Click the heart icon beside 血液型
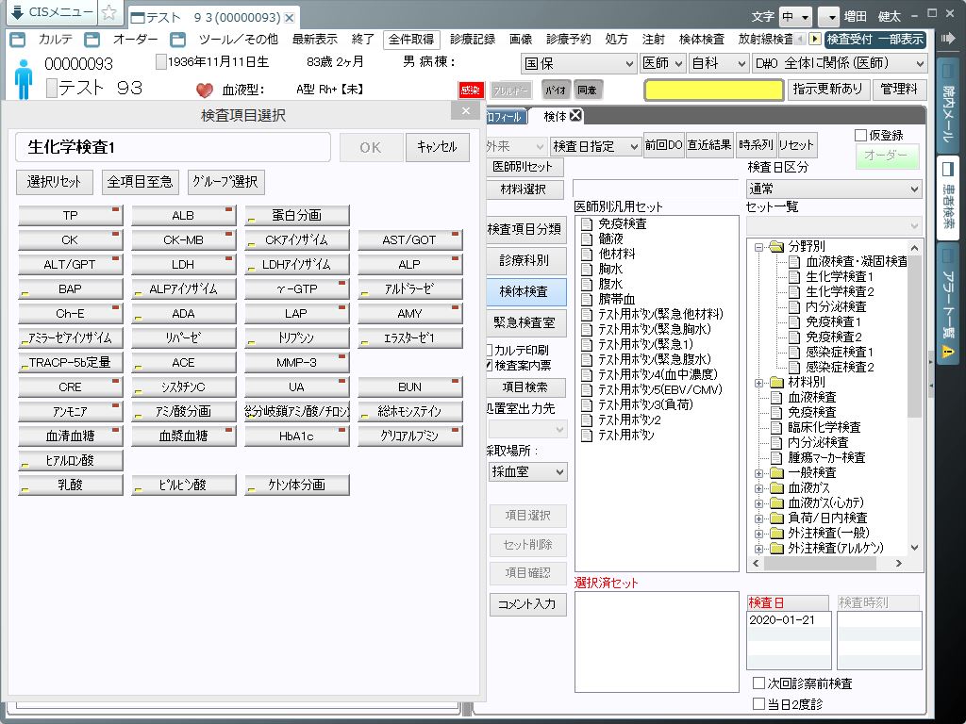This screenshot has height=724, width=966. pos(205,90)
